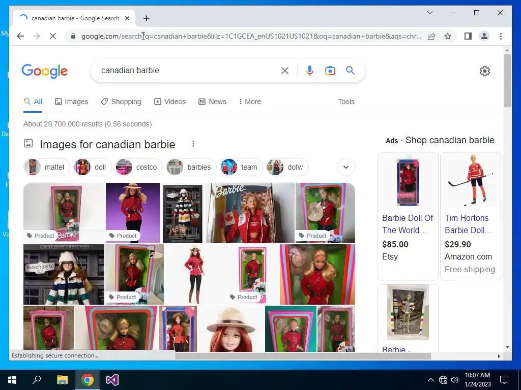Clear the search box text
Screen dimensions: 521x390
tap(285, 70)
